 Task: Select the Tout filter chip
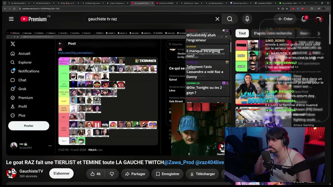pos(242,33)
